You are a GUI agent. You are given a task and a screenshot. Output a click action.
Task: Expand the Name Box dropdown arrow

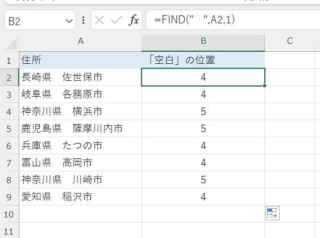69,21
